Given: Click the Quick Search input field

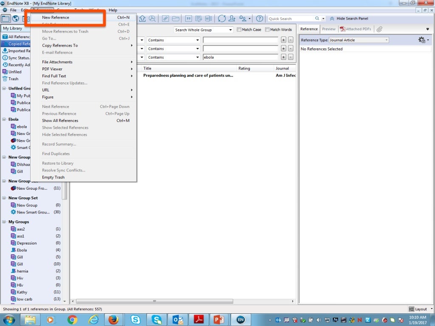Looking at the screenshot, I should coord(291,19).
